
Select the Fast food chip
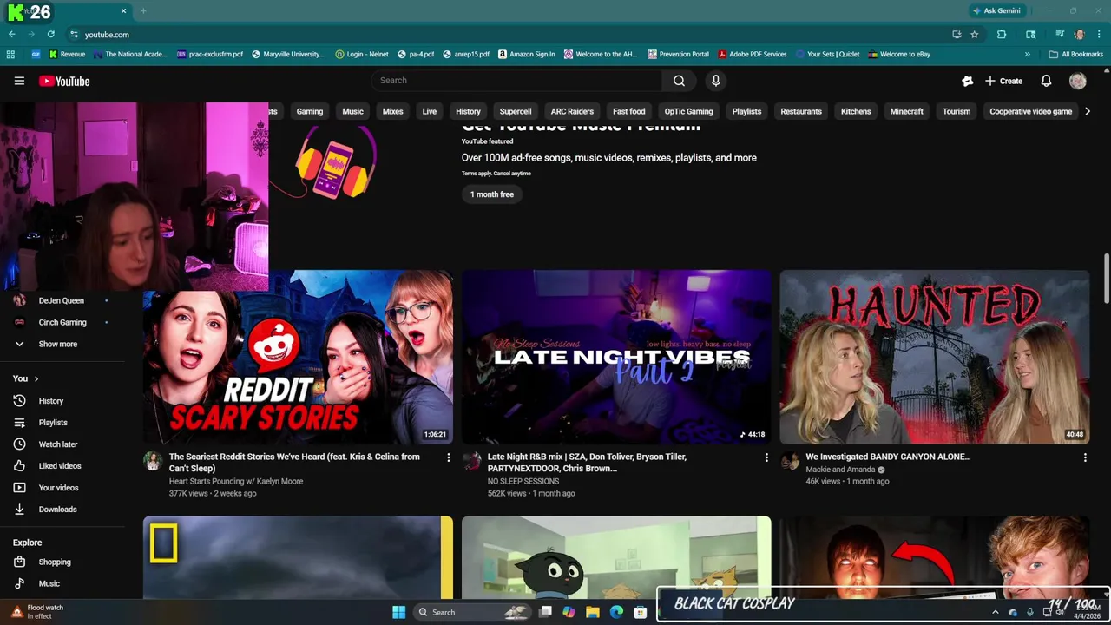(629, 111)
